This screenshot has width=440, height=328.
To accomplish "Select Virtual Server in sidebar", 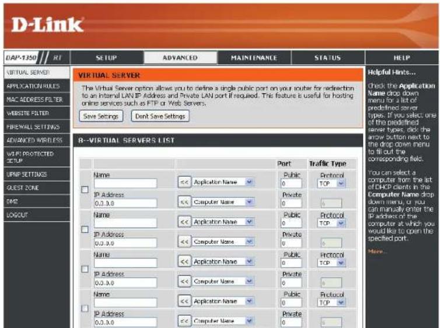I will click(37, 72).
